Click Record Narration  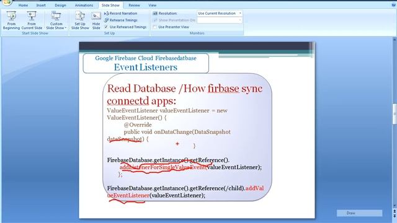(121, 14)
